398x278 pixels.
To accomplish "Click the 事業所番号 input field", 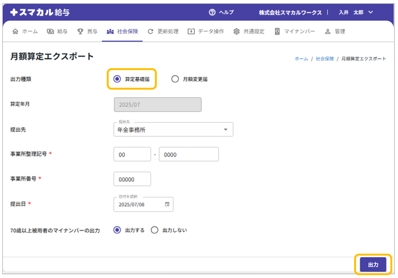I will pyautogui.click(x=132, y=179).
